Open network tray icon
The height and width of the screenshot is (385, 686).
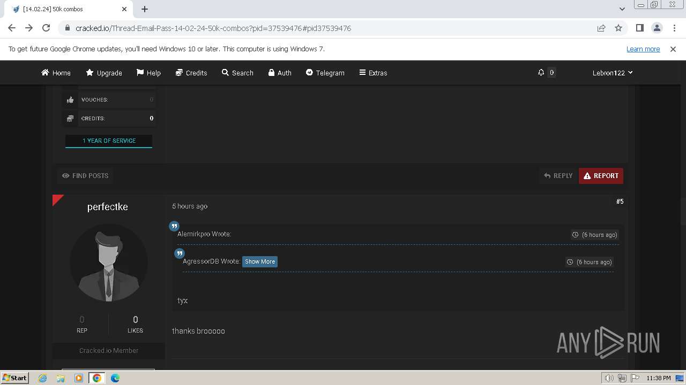click(x=622, y=378)
